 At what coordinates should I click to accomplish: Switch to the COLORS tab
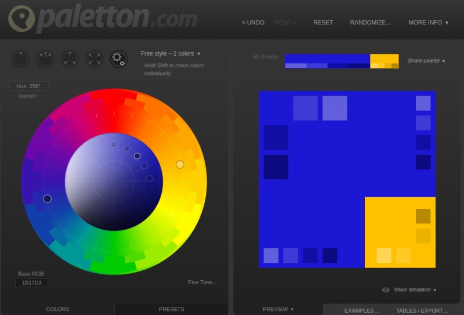tap(57, 309)
